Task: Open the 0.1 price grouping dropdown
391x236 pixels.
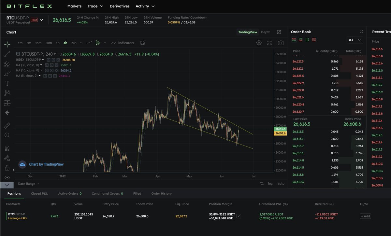Action: [355, 40]
